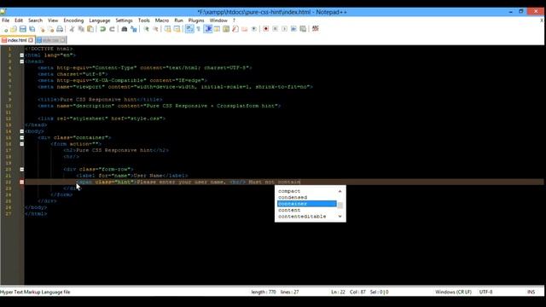This screenshot has height=307, width=546.
Task: Click the autocomplete list scrollbar thumb
Action: tap(340, 205)
